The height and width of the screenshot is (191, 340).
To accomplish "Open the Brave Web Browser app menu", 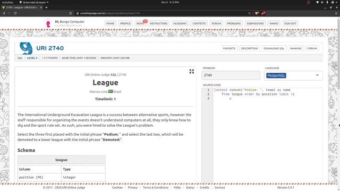I will click(x=34, y=2).
